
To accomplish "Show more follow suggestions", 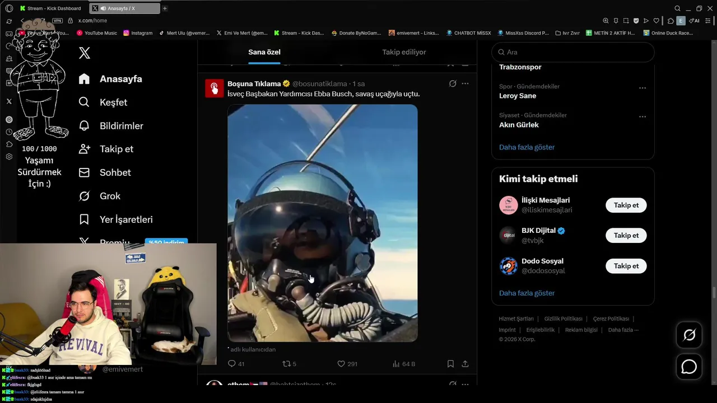I will [527, 293].
